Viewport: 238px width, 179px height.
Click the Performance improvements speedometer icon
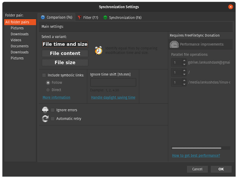click(x=174, y=44)
